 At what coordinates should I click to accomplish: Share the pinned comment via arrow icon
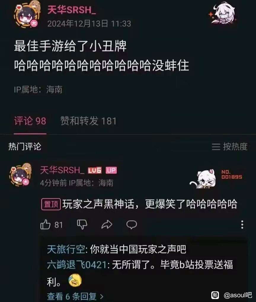point(107,224)
